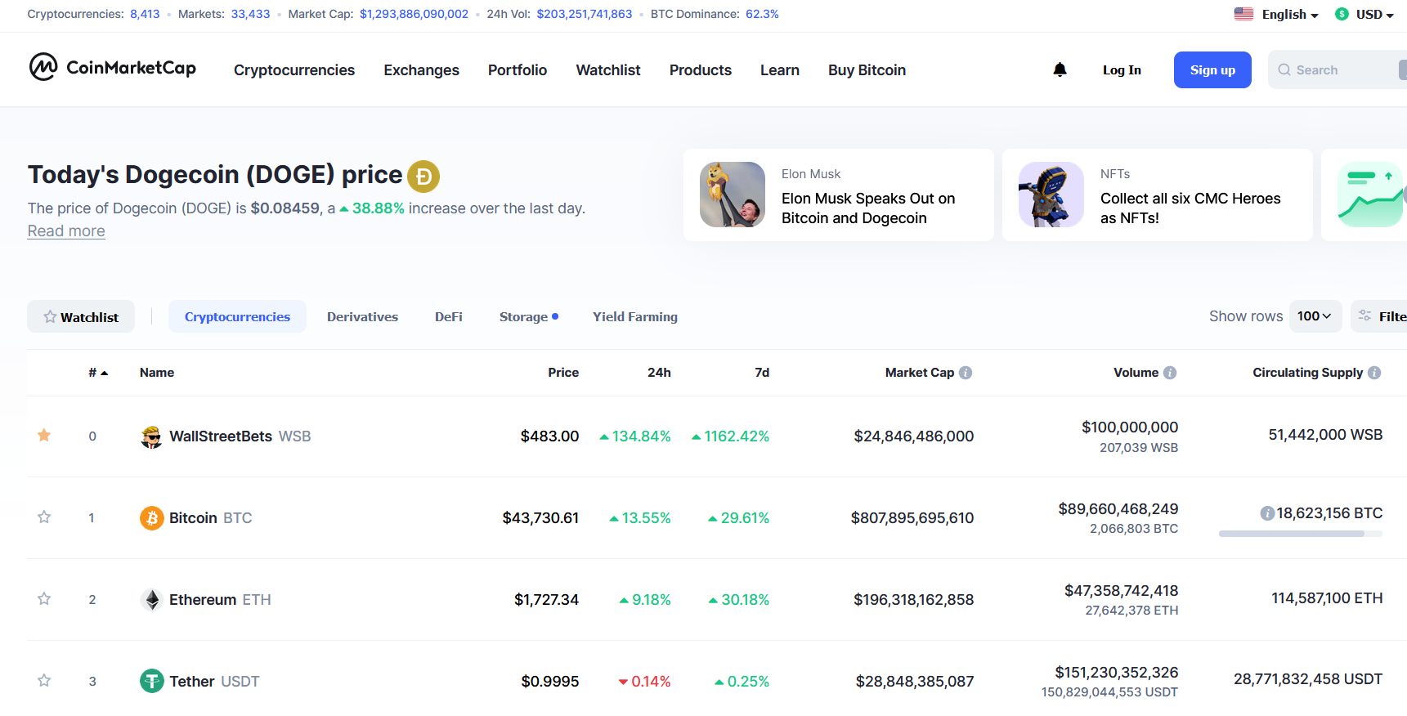Sort by the # rank column

(98, 373)
